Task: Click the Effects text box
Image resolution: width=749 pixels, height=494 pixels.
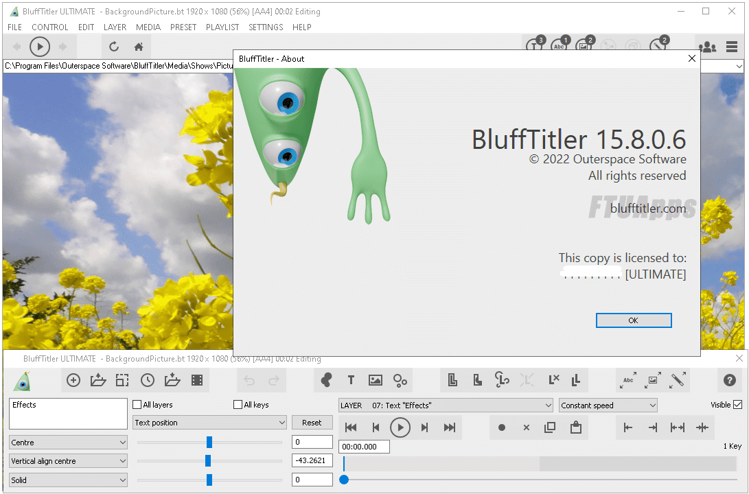Action: [x=68, y=414]
